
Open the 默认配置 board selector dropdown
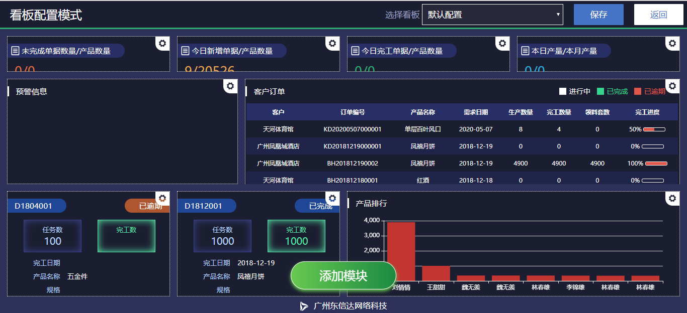pos(492,15)
